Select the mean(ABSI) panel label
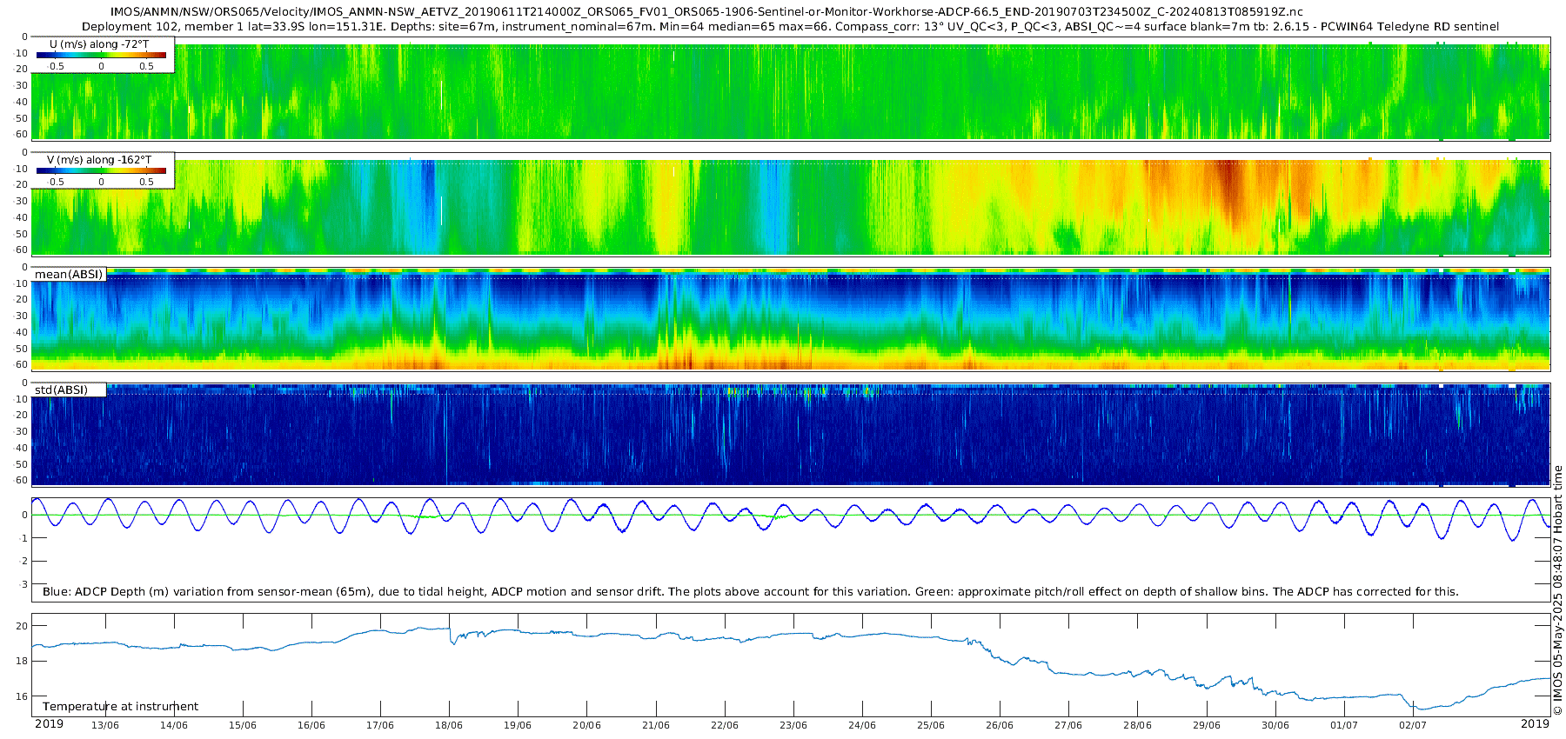The height and width of the screenshot is (739, 1566). tap(69, 275)
